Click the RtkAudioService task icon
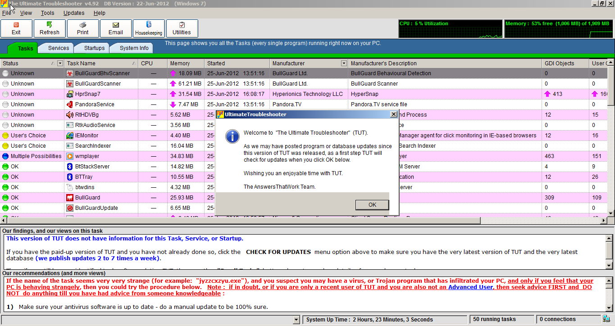Image resolution: width=615 pixels, height=326 pixels. click(70, 125)
